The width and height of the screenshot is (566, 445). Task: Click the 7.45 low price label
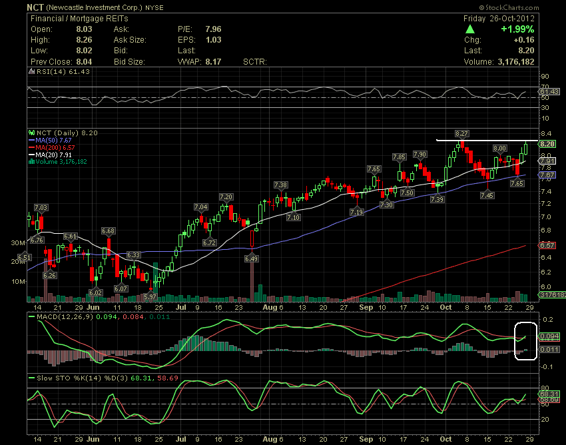pos(487,195)
